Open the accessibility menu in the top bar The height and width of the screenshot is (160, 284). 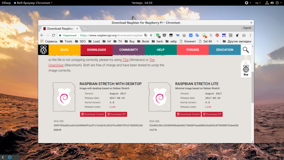pos(248,3)
